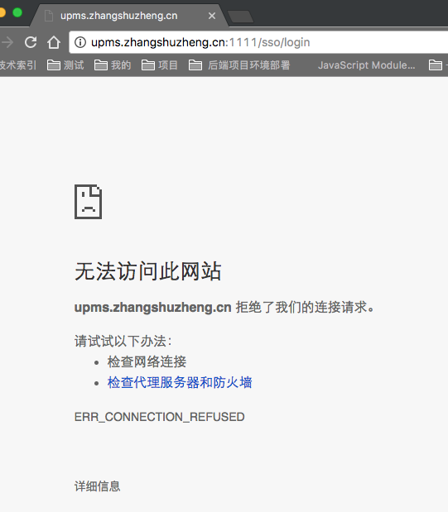448x512 pixels.
Task: Open the 我的 bookmarks folder
Action: tap(113, 65)
